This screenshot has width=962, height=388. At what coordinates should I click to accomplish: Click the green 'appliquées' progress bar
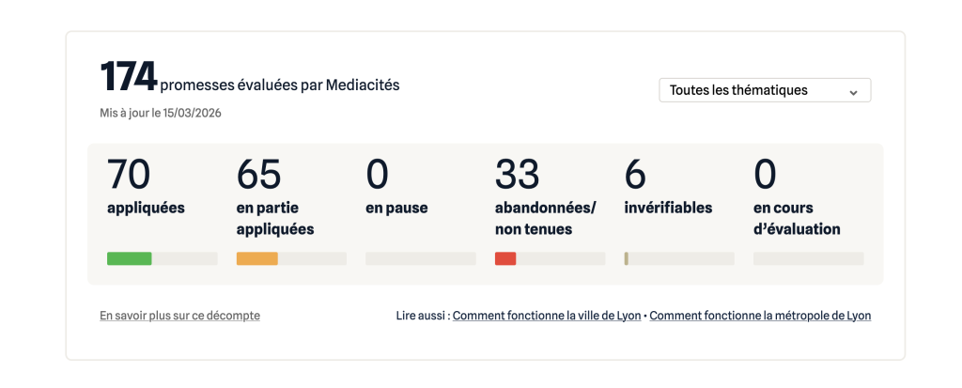tap(130, 258)
